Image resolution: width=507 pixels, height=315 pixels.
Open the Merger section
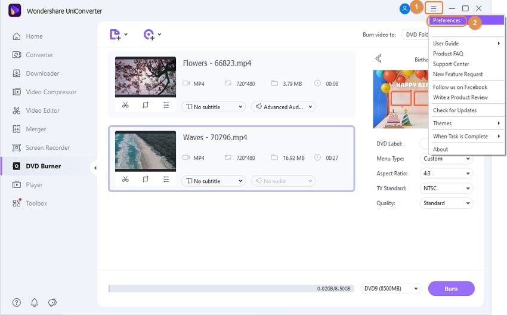coord(29,129)
